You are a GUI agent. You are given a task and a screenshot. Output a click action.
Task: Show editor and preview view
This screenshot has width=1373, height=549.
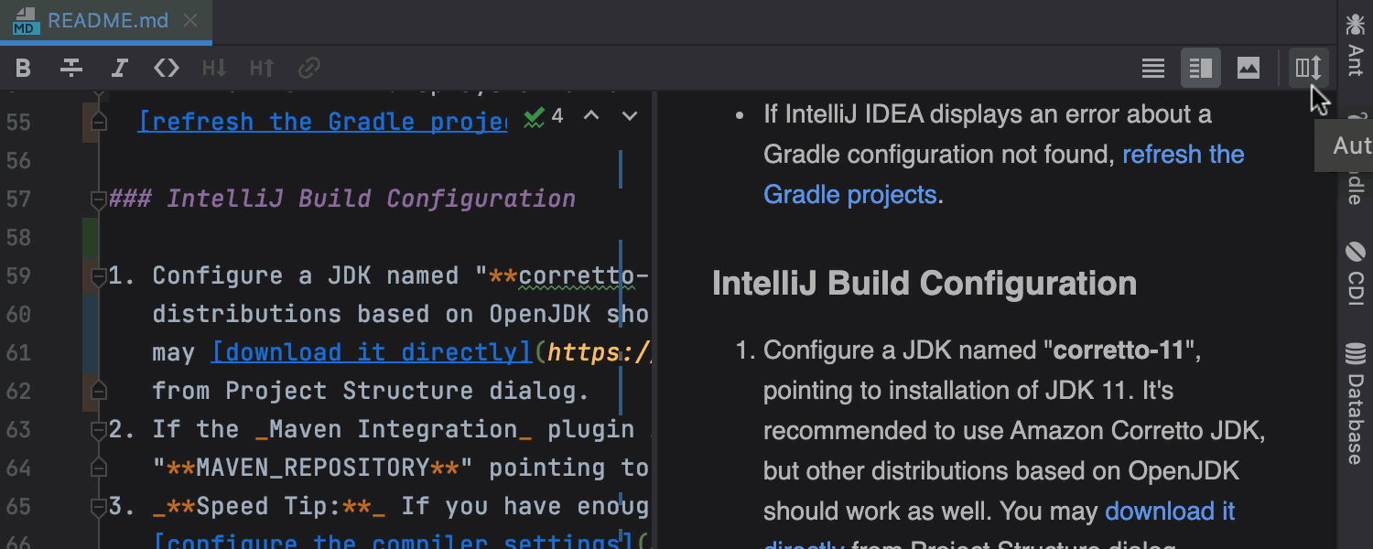coord(1201,68)
